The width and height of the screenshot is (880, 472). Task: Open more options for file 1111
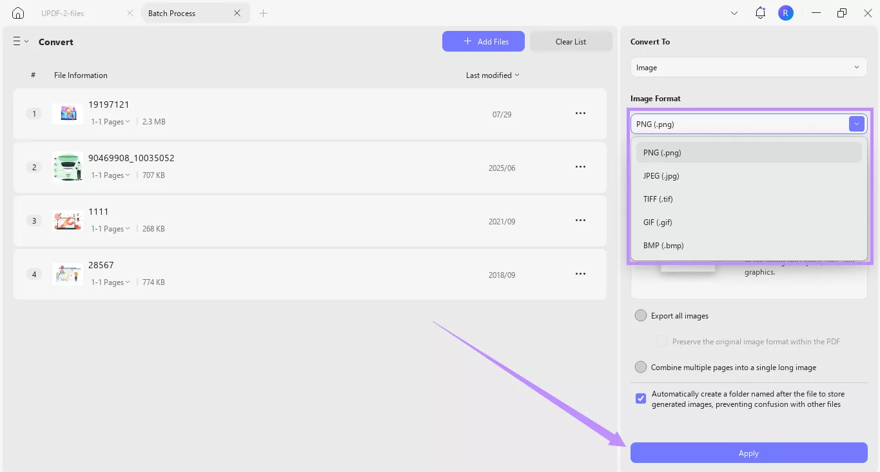coord(580,221)
